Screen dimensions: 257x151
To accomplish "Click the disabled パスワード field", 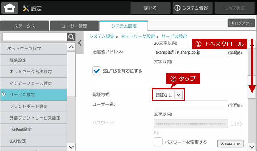I will (x=191, y=124).
